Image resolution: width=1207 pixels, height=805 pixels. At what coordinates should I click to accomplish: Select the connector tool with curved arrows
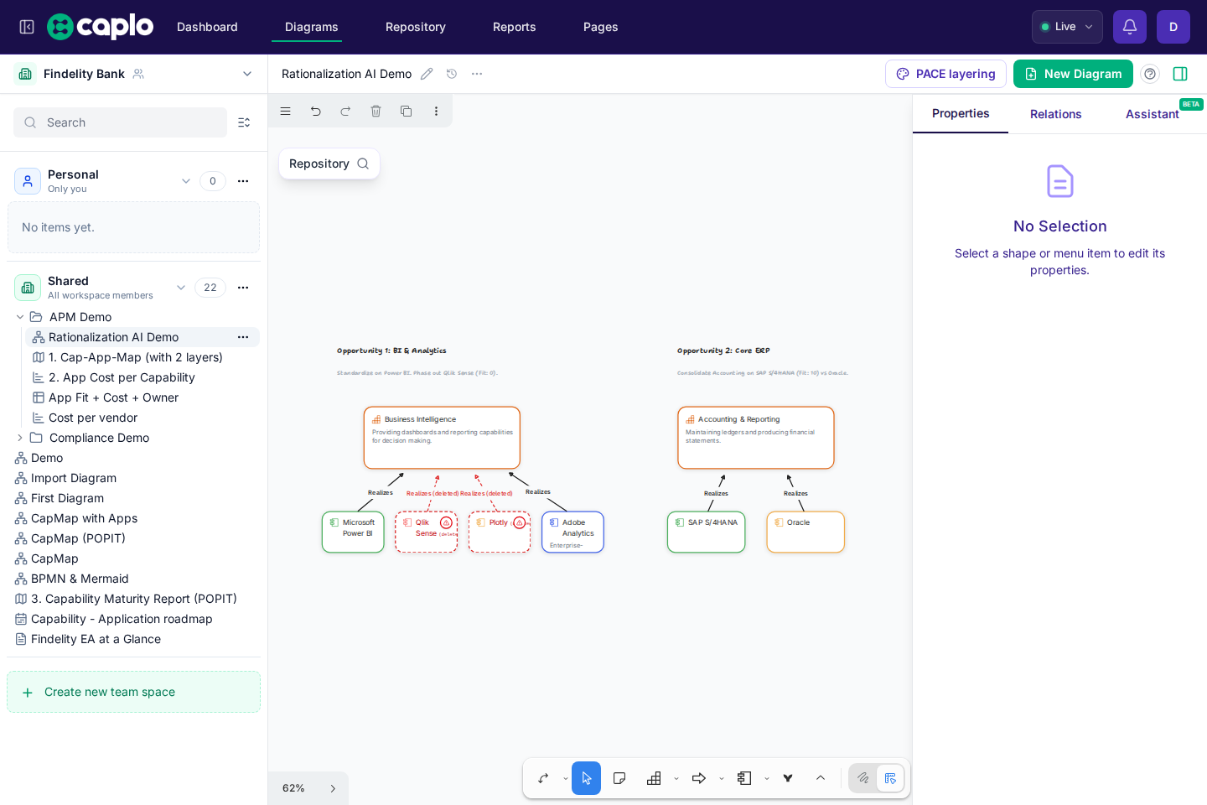[x=543, y=778]
